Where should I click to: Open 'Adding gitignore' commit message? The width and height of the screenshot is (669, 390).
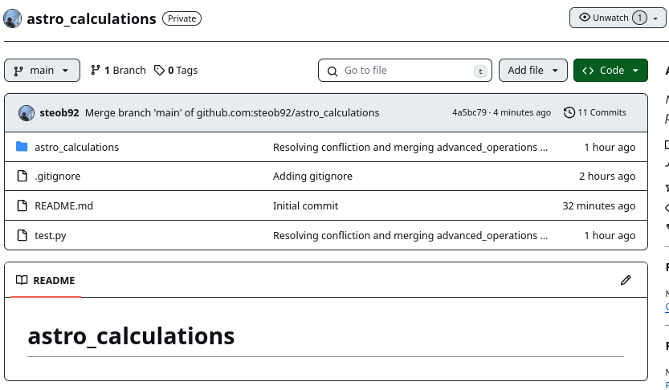[x=312, y=176]
